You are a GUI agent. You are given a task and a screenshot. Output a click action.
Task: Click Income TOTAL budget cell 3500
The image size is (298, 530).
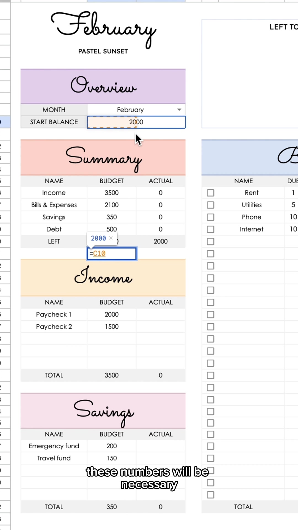pyautogui.click(x=112, y=375)
